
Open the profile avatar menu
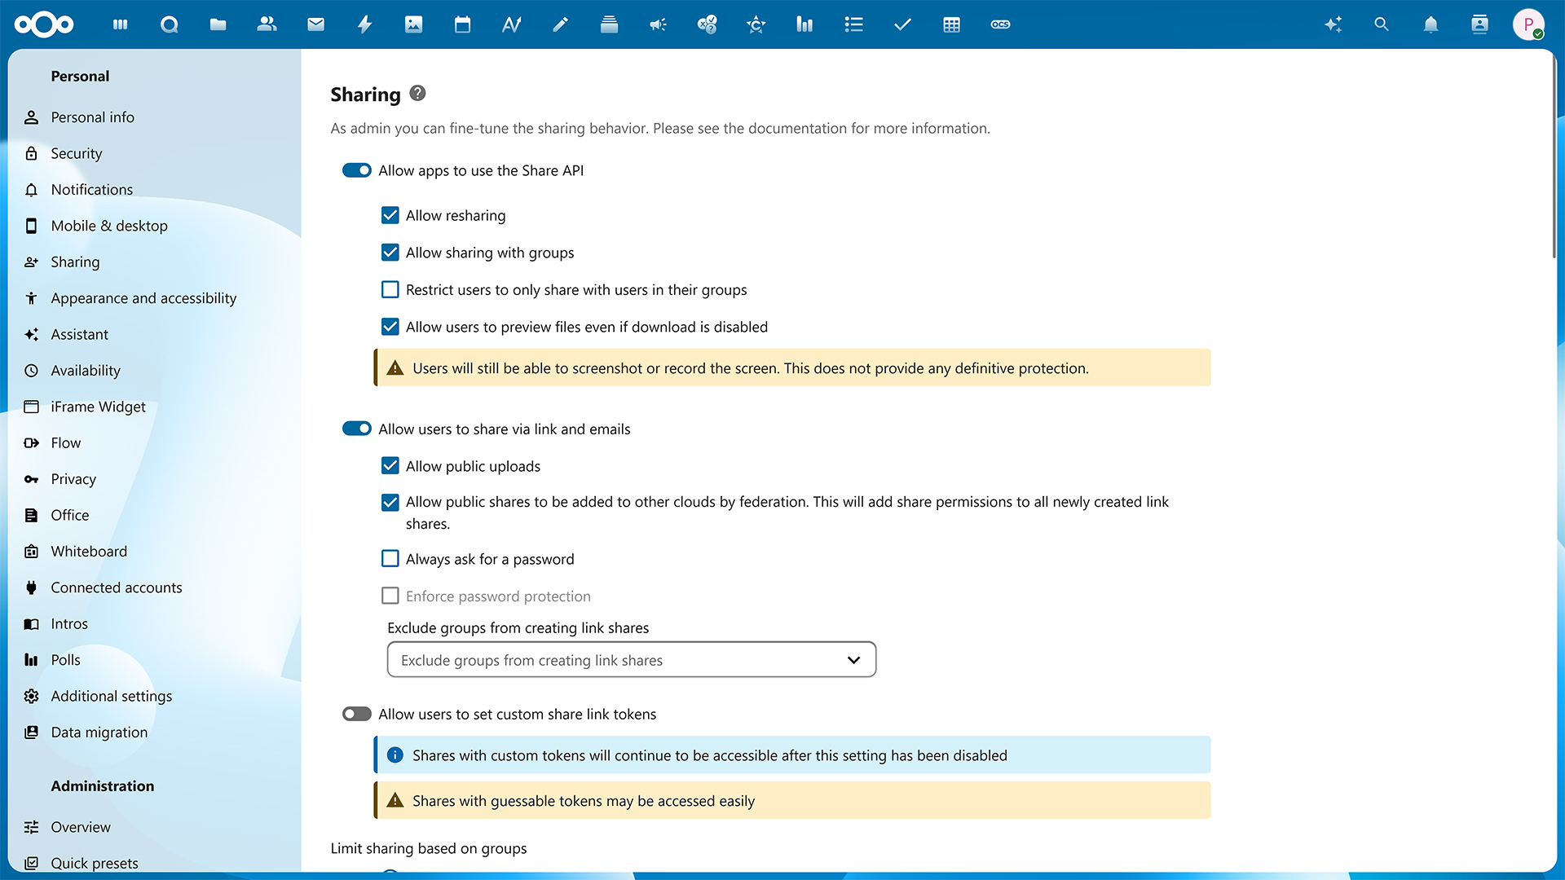click(x=1529, y=24)
